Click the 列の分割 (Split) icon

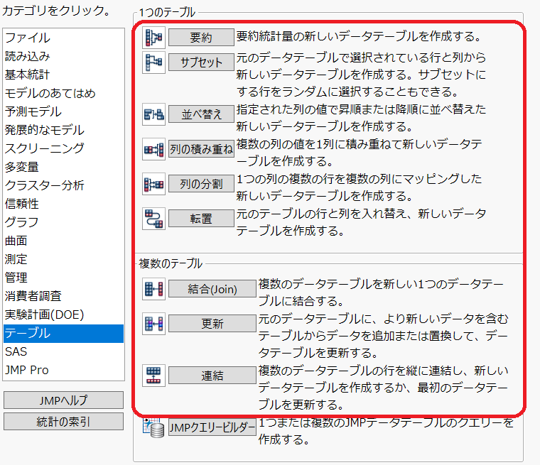click(153, 184)
